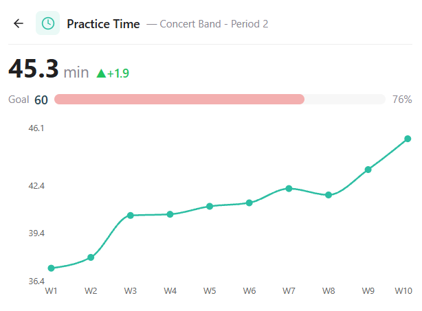The width and height of the screenshot is (422, 311).
Task: Click the 45.3 min value
Action: click(x=49, y=71)
